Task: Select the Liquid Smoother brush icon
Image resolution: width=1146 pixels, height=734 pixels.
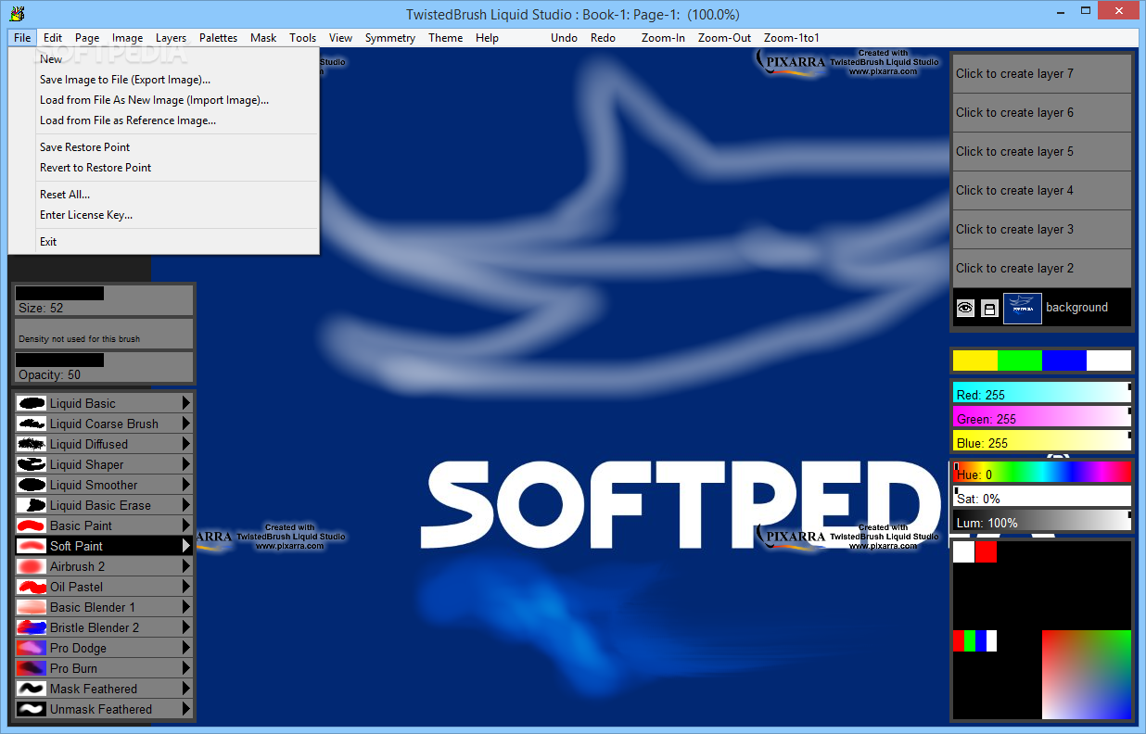Action: pos(32,485)
